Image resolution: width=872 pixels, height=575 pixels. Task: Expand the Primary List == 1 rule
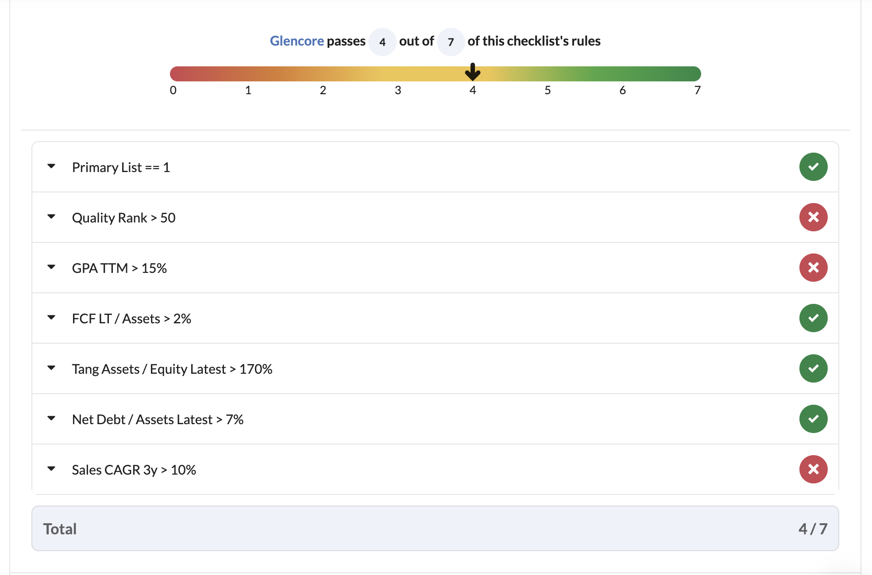(51, 167)
